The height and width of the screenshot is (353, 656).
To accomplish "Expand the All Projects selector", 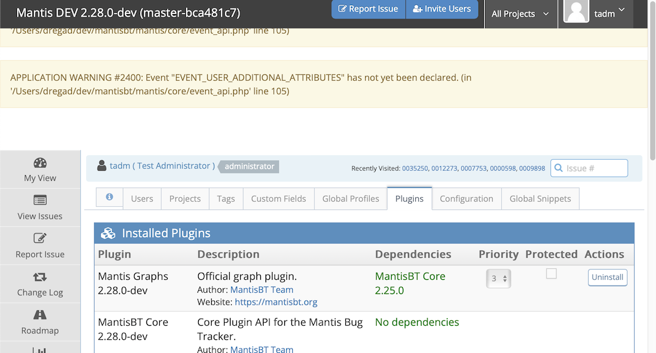I will click(520, 14).
